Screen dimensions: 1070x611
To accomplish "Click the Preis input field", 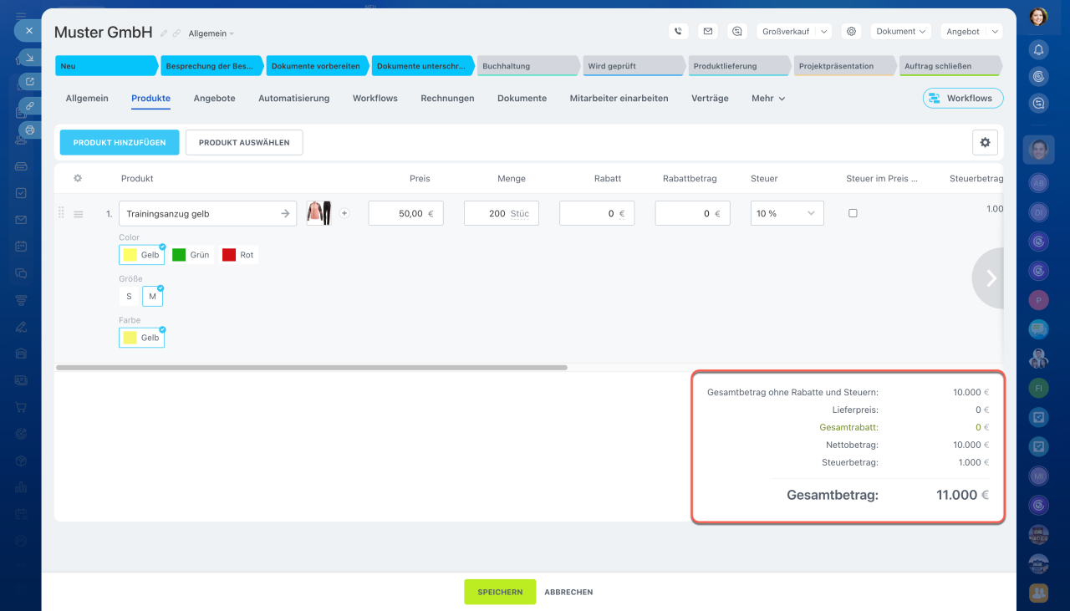I will (405, 213).
